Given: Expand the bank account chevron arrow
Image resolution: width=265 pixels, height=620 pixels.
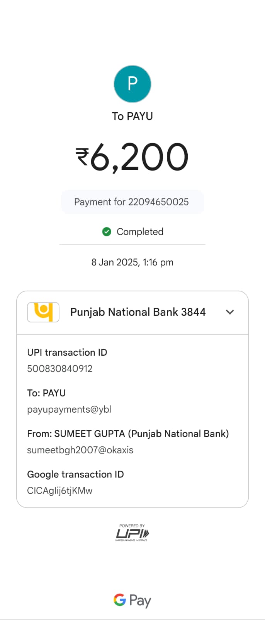Looking at the screenshot, I should pos(230,312).
